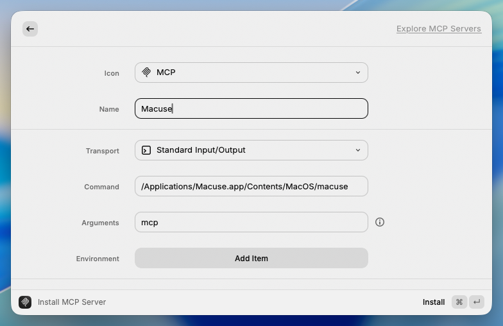Click the Install MCP Server title text
The image size is (503, 326).
(72, 302)
